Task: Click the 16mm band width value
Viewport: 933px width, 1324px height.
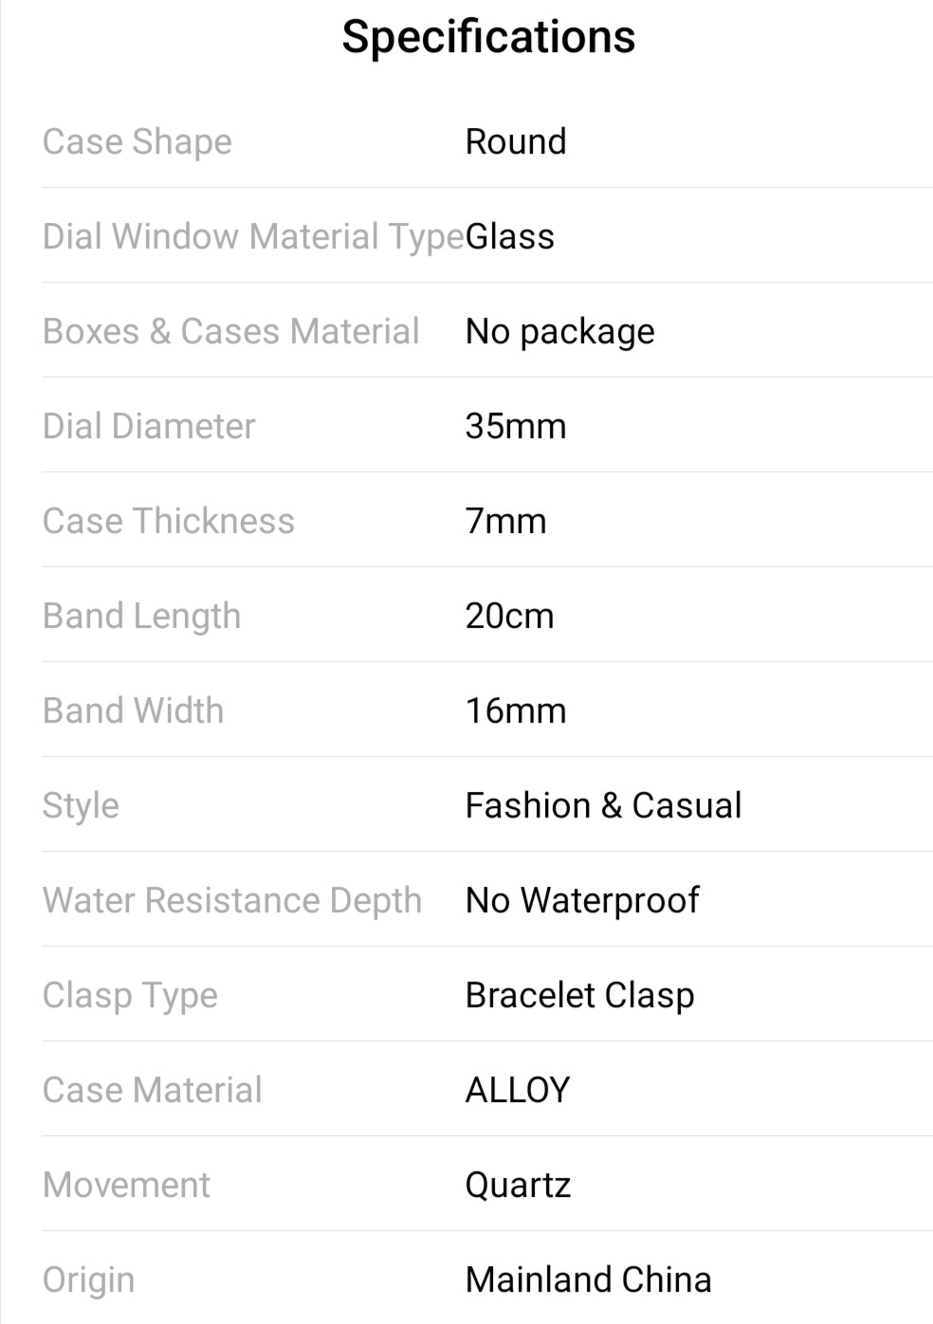Action: [x=516, y=711]
